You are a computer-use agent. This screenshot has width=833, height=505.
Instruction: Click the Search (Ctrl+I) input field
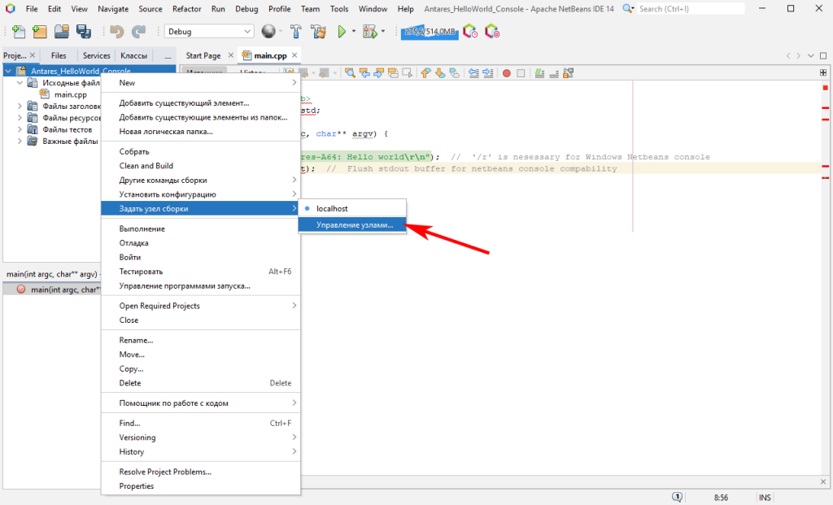[x=690, y=8]
